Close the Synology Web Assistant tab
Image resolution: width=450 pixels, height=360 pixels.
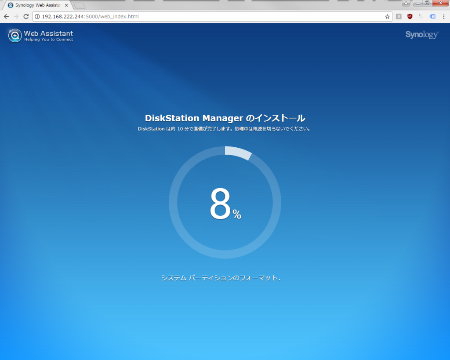click(66, 5)
